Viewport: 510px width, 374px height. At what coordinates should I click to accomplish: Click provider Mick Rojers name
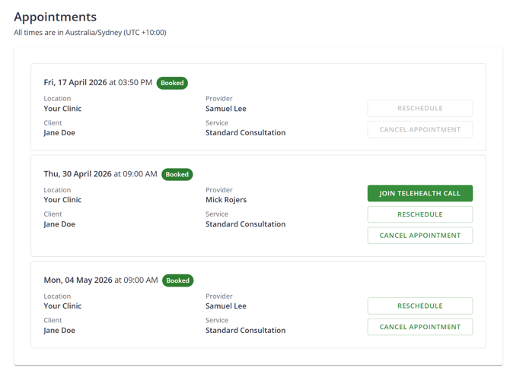[226, 200]
